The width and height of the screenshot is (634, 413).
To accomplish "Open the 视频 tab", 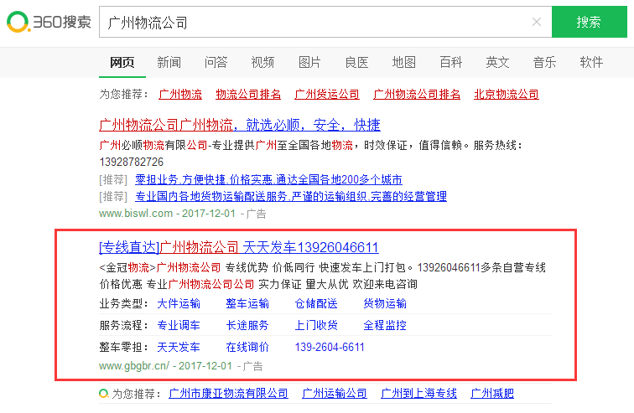I will [262, 62].
